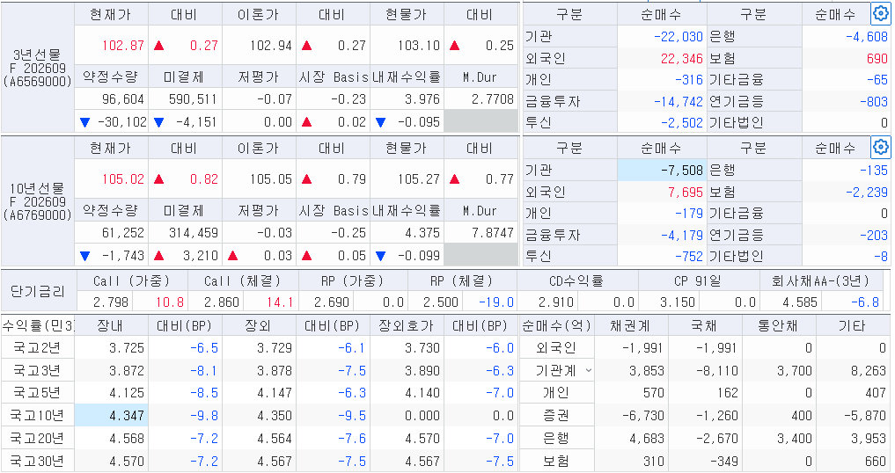895x473 pixels.
Task: Select 기관계 국채 value -8,110
Action: coord(716,371)
